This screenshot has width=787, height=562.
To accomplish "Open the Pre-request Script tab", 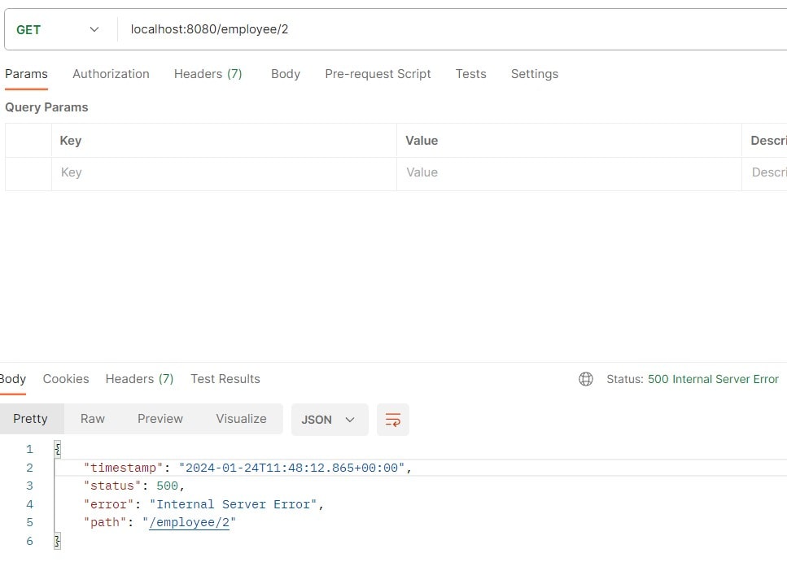I will point(378,74).
